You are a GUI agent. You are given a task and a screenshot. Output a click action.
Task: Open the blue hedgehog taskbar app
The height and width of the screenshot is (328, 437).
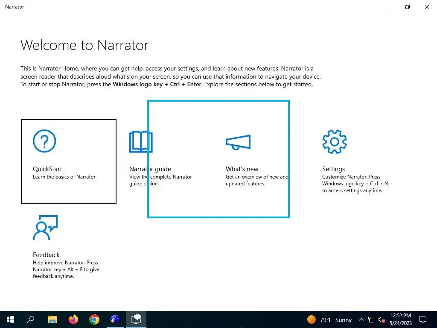115,319
